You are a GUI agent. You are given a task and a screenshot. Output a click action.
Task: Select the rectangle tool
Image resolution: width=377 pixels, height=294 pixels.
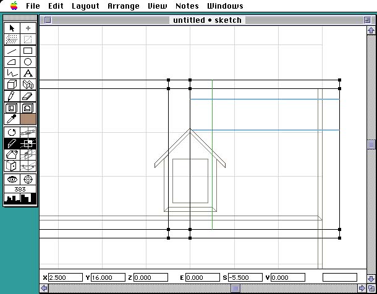(x=28, y=51)
